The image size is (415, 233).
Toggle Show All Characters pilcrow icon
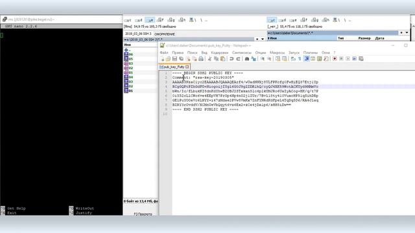(x=300, y=59)
